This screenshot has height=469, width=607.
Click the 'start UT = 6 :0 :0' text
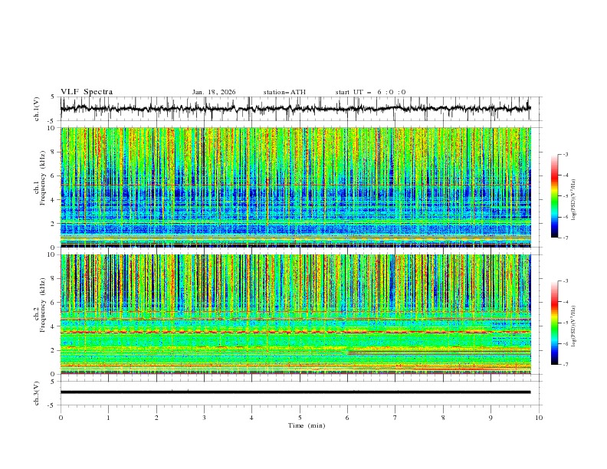(370, 92)
